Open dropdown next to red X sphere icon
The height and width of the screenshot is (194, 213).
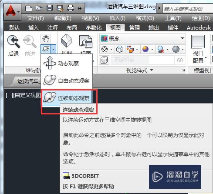[167, 49]
